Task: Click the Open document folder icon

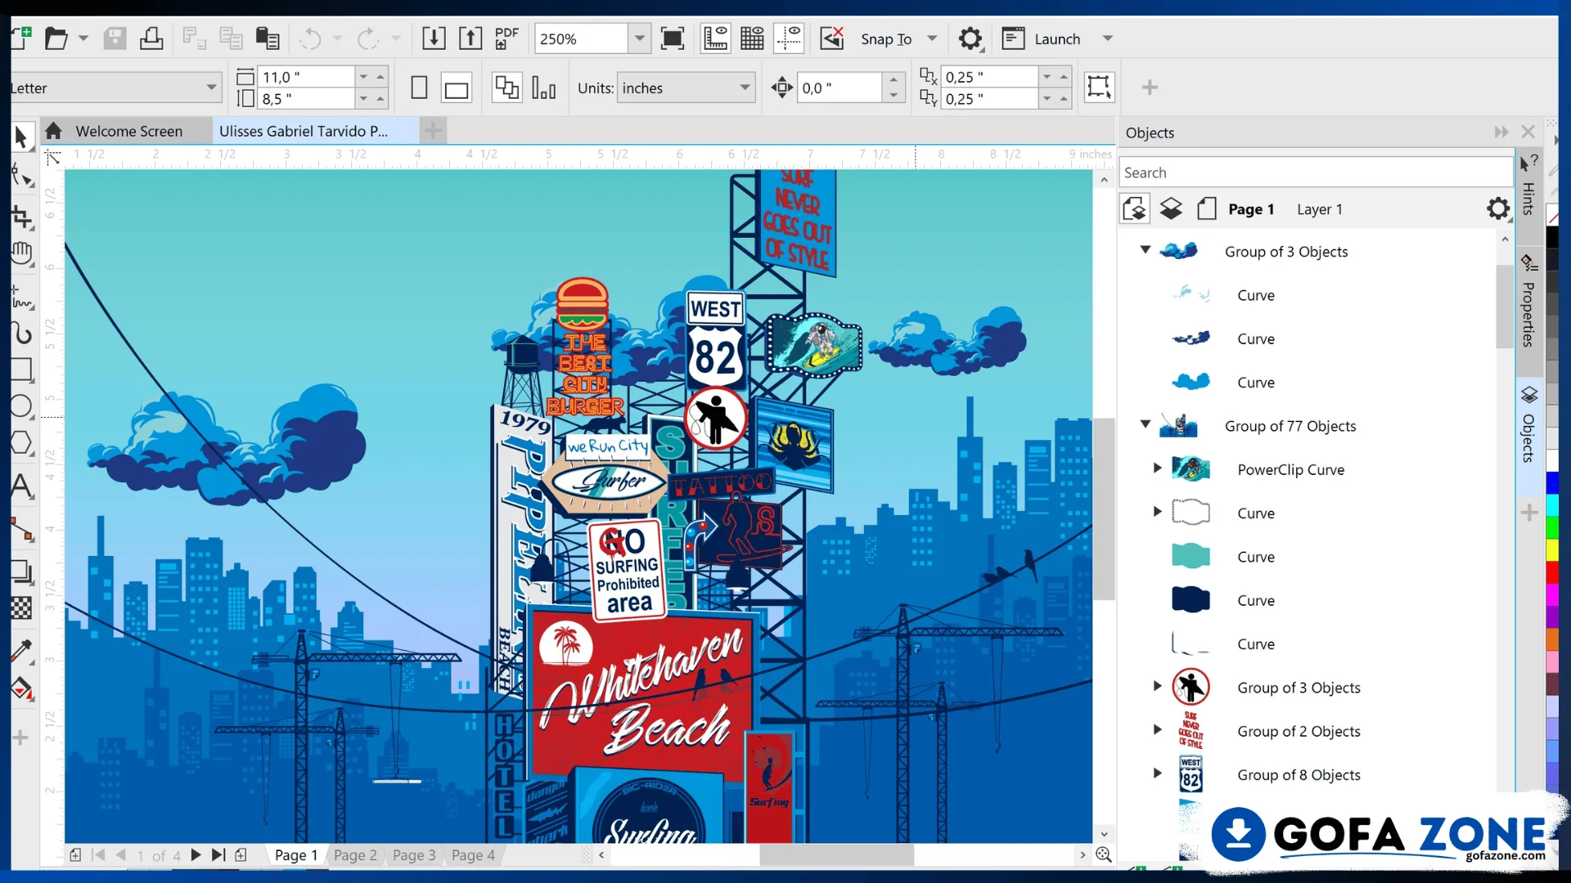Action: [x=56, y=38]
